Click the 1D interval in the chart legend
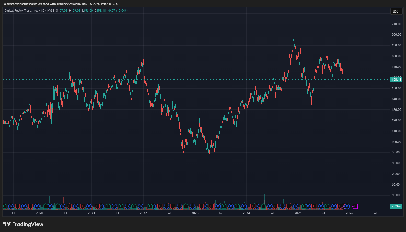This screenshot has width=406, height=232. click(43, 11)
